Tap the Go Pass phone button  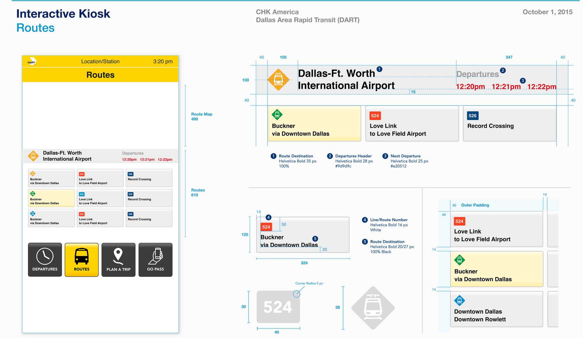(155, 260)
